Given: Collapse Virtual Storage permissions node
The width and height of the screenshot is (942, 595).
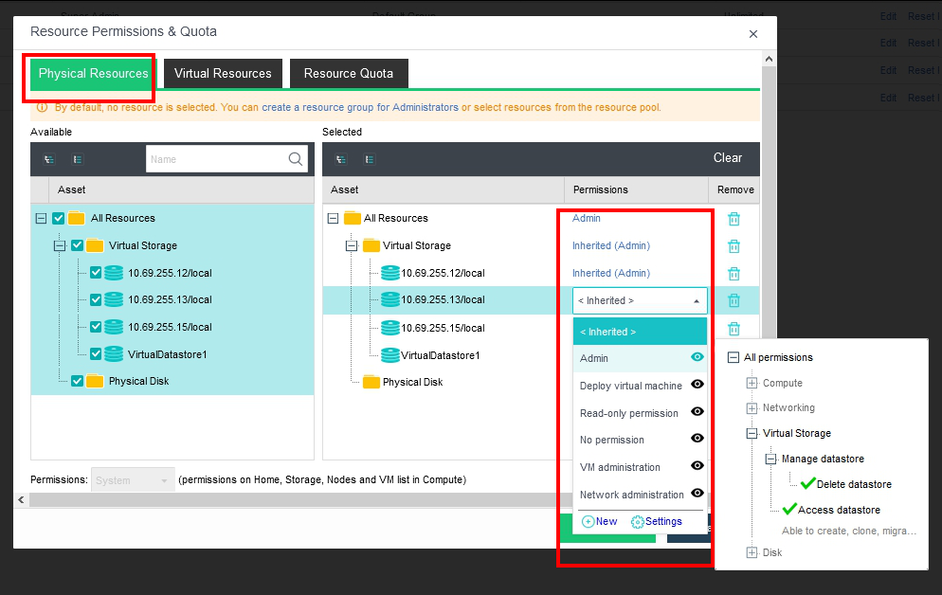Looking at the screenshot, I should click(752, 434).
